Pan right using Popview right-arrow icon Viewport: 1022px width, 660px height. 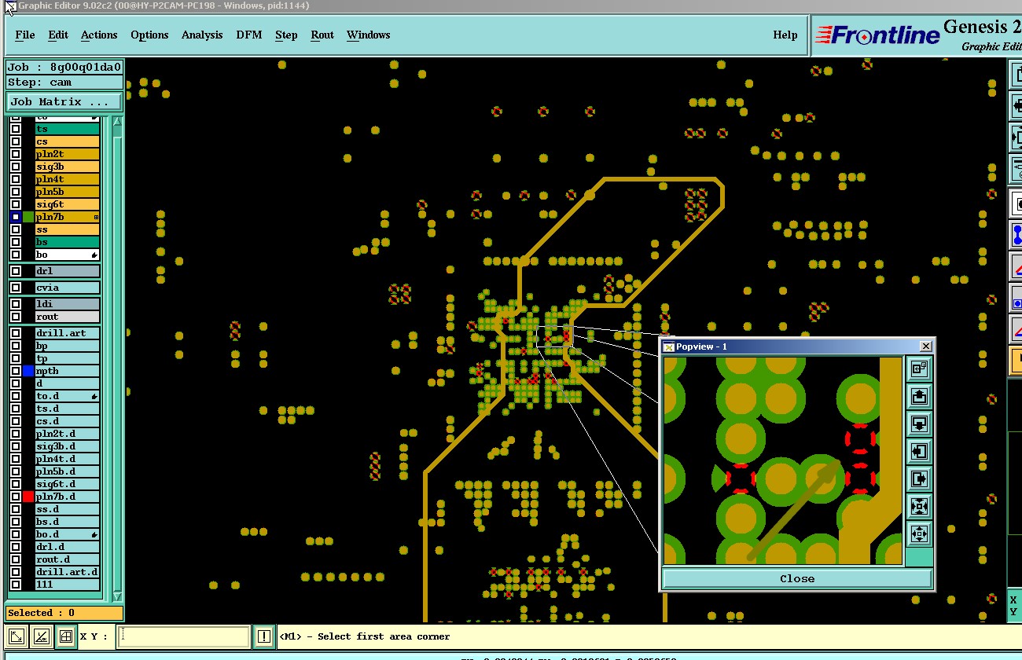919,478
